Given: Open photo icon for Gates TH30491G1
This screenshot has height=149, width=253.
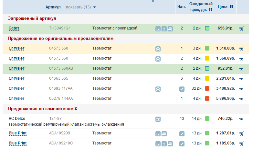Looking at the screenshot, I should click(158, 29).
